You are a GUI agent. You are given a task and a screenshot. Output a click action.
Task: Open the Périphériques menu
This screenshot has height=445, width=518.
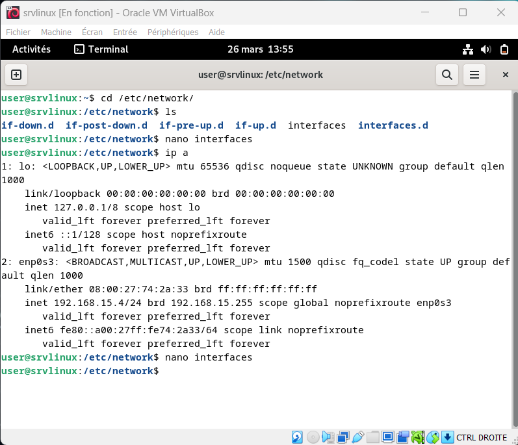click(x=173, y=32)
